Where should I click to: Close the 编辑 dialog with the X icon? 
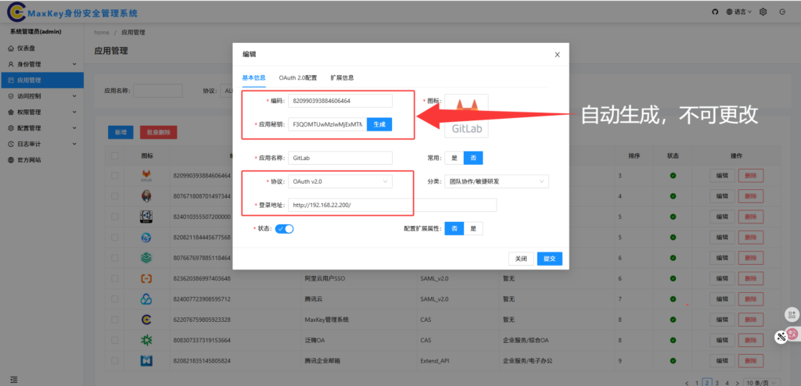(x=557, y=55)
